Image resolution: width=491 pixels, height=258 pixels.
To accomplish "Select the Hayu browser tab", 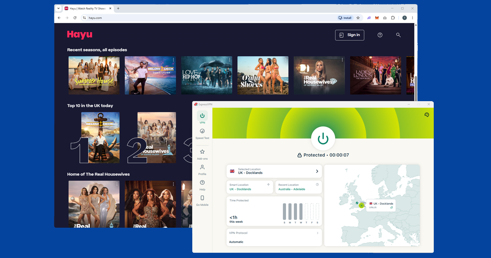I will (88, 8).
